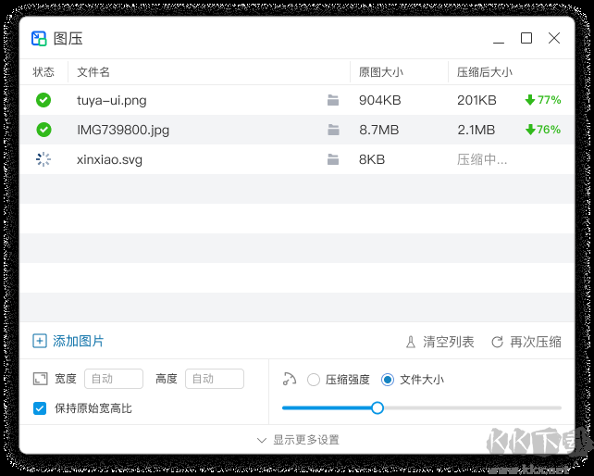Click the 状态 column header
The width and height of the screenshot is (594, 476).
tap(43, 72)
